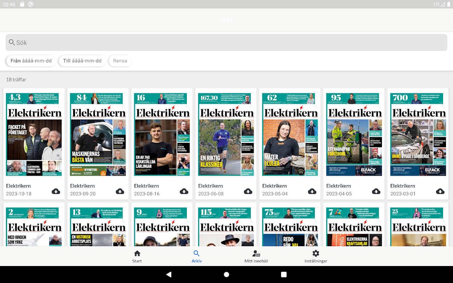Open the Med vinden som yrke cover
453x283 pixels.
pyautogui.click(x=34, y=227)
